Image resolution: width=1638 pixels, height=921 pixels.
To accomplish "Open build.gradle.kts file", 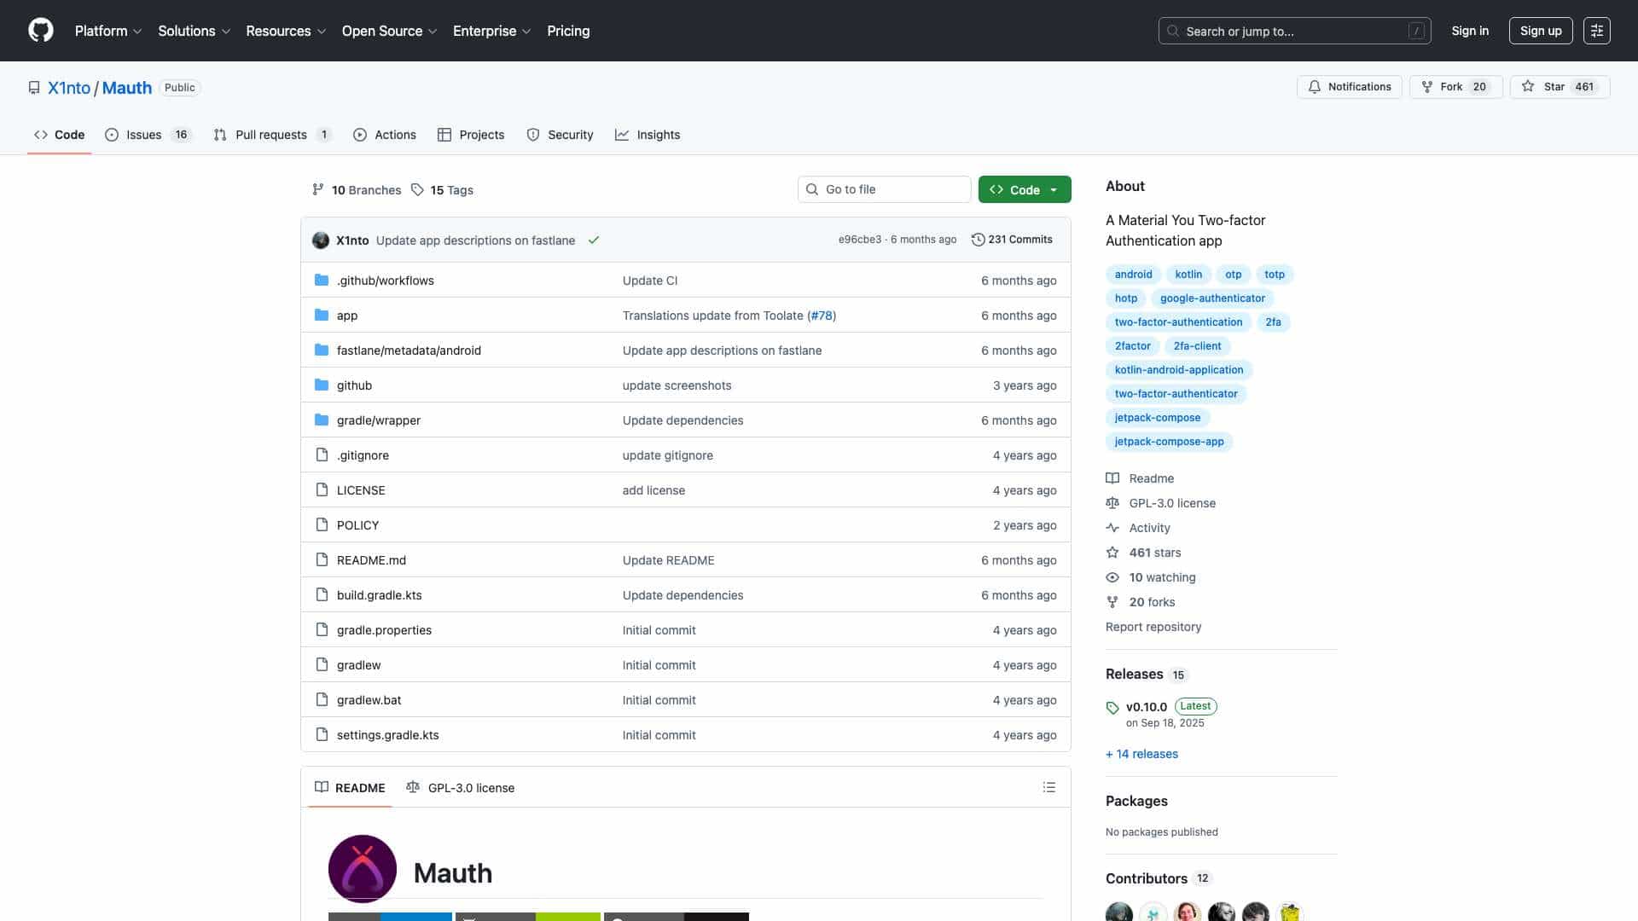I will coord(379,595).
